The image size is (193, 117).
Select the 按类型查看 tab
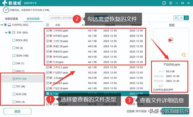[x=33, y=19]
